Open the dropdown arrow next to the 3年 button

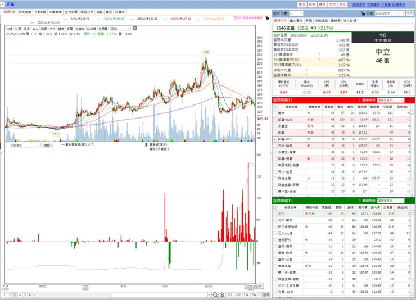[260, 295]
